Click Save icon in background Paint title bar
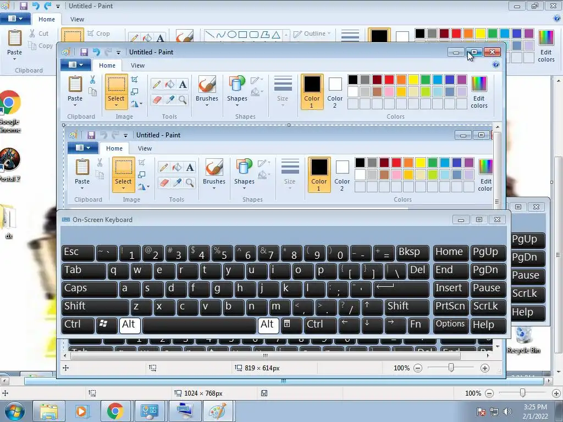The width and height of the screenshot is (563, 422). [x=24, y=5]
